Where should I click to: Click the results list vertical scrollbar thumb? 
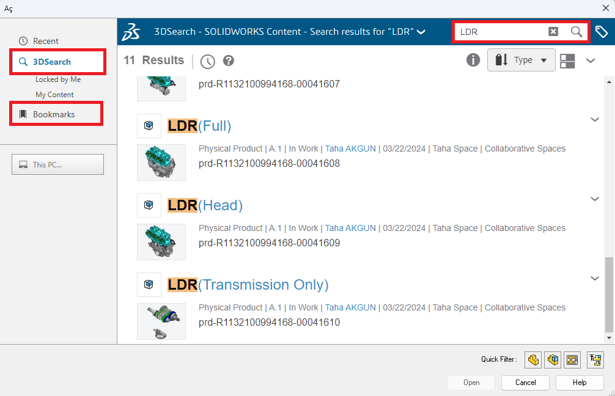[x=608, y=295]
